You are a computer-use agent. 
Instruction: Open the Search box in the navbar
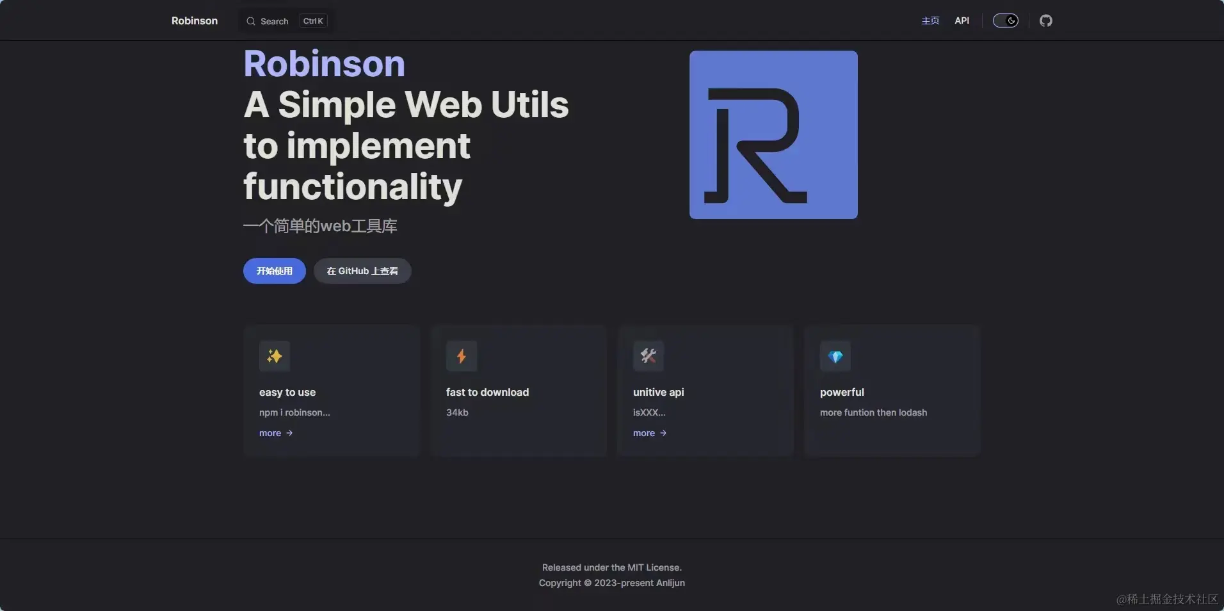coord(286,21)
